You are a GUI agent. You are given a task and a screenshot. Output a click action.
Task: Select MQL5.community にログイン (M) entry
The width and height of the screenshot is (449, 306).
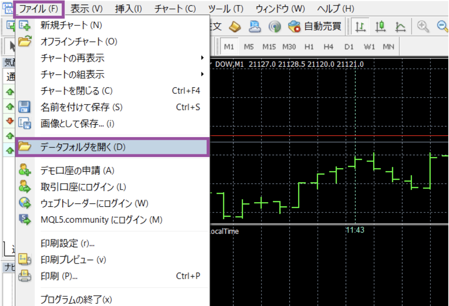coord(112,220)
